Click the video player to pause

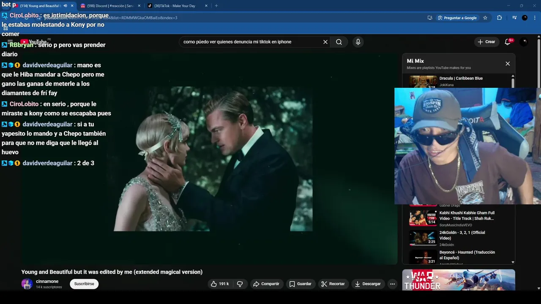[x=210, y=159]
